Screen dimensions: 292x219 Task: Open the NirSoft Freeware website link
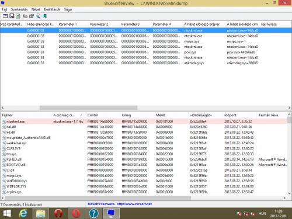point(120,204)
